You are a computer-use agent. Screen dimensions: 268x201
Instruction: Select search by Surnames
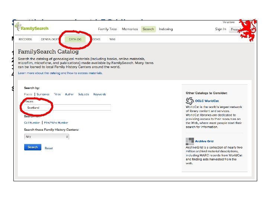(43, 94)
